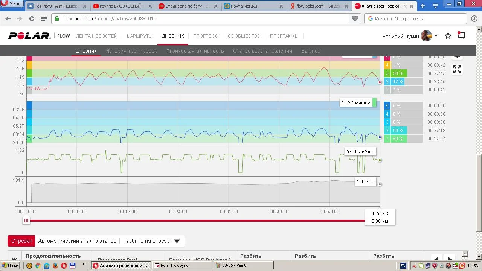Open Opera speed dial grid icon

44,18
